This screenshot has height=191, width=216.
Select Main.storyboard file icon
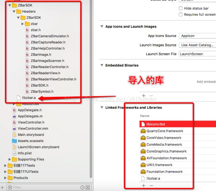tap(14, 135)
